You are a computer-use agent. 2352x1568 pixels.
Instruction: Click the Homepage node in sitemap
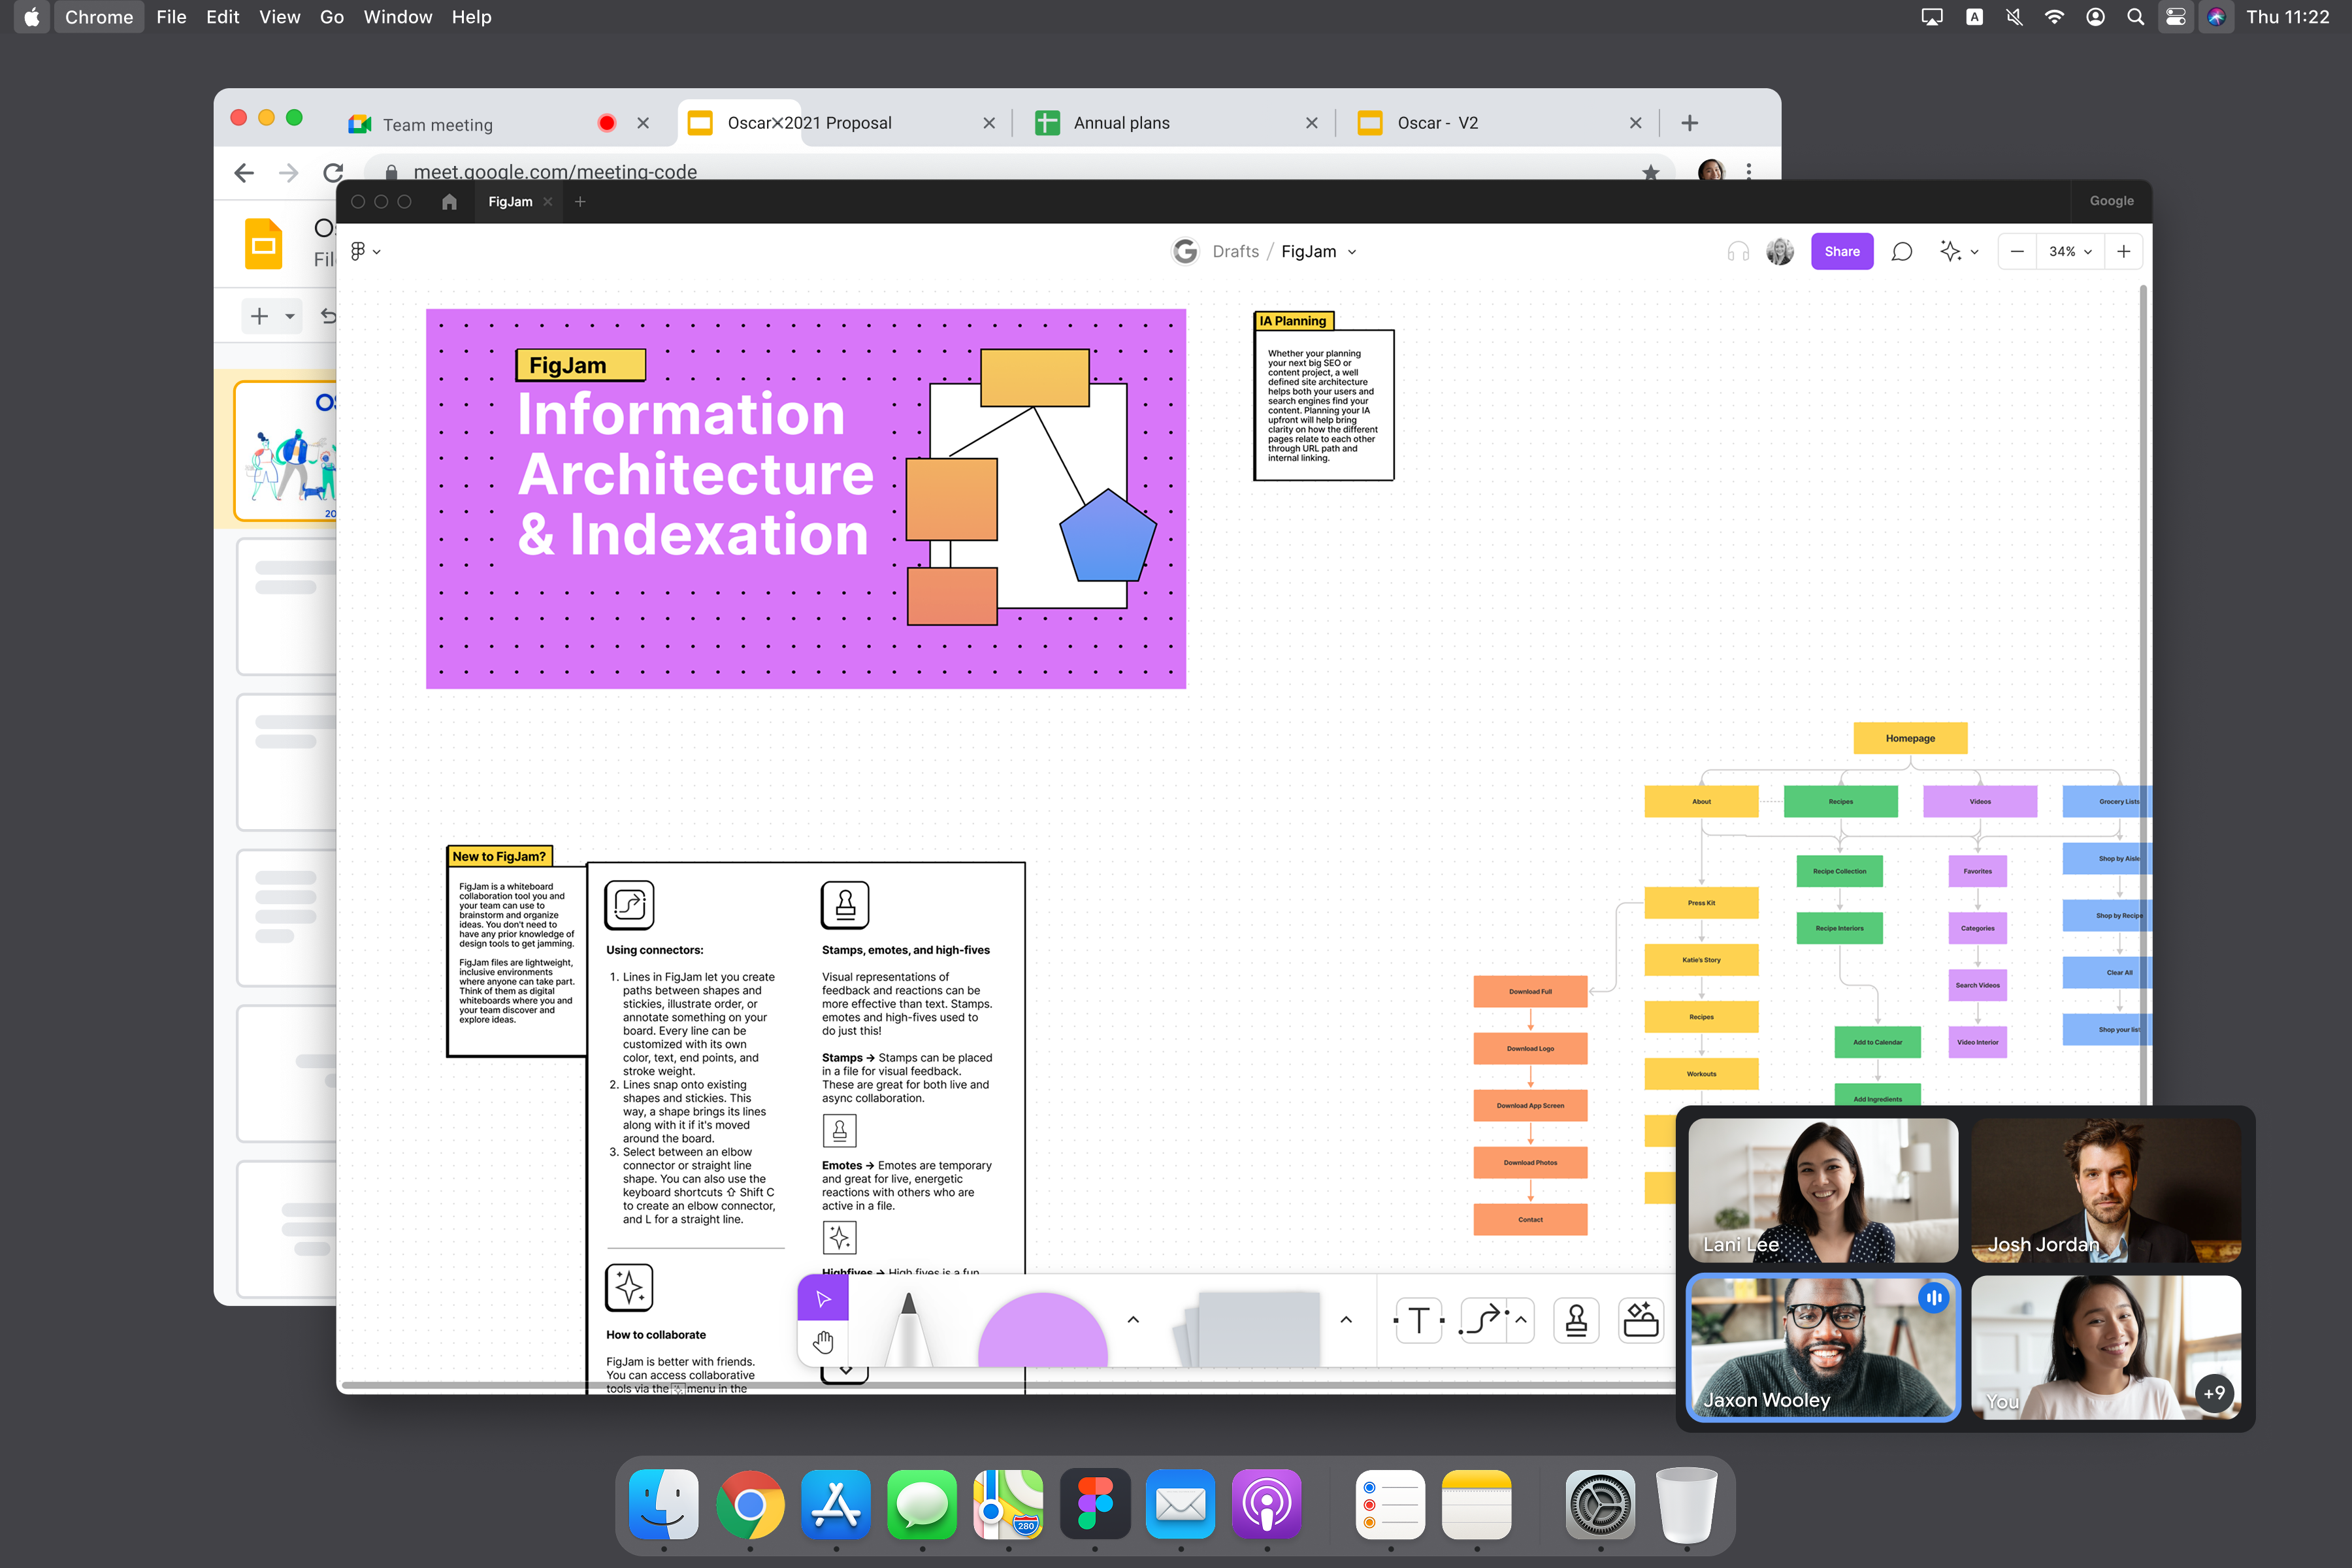[x=1910, y=738]
